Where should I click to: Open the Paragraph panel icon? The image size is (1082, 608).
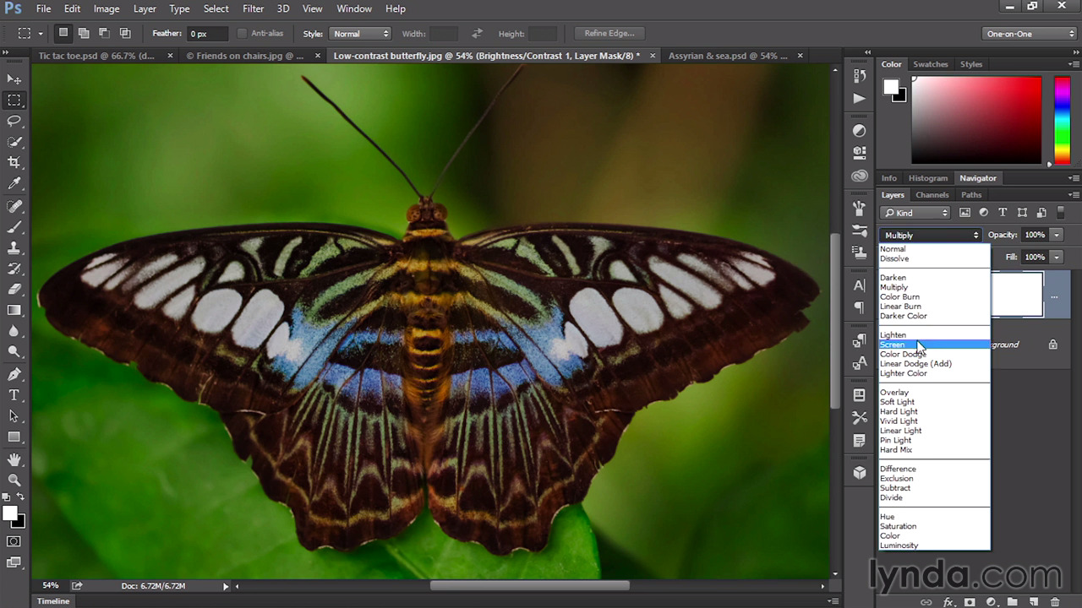pyautogui.click(x=860, y=307)
